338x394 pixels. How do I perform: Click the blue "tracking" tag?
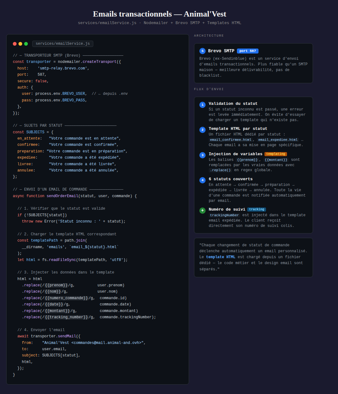[257, 209]
